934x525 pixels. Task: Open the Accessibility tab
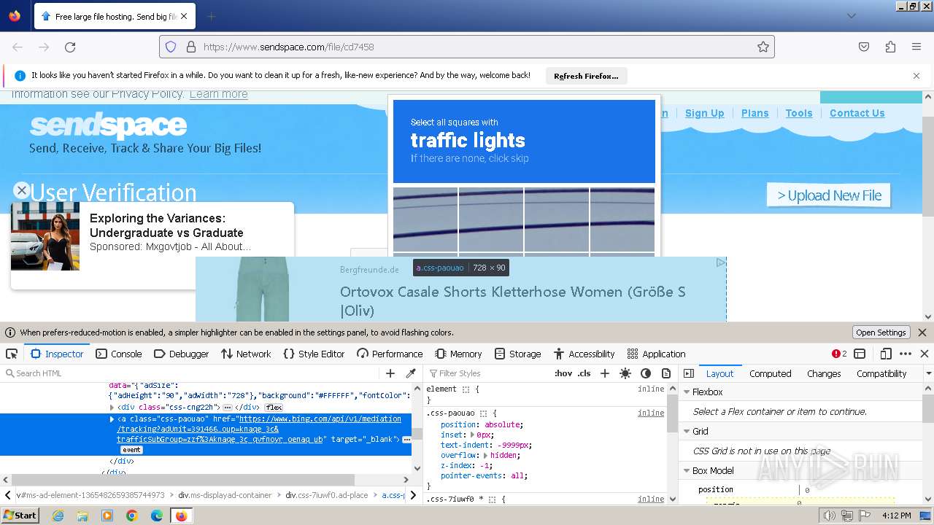pos(584,354)
